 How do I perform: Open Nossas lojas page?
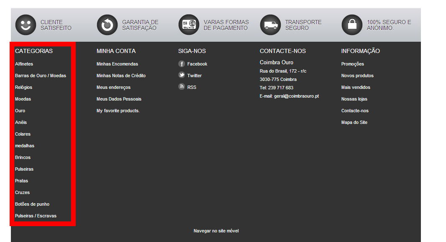(x=354, y=99)
